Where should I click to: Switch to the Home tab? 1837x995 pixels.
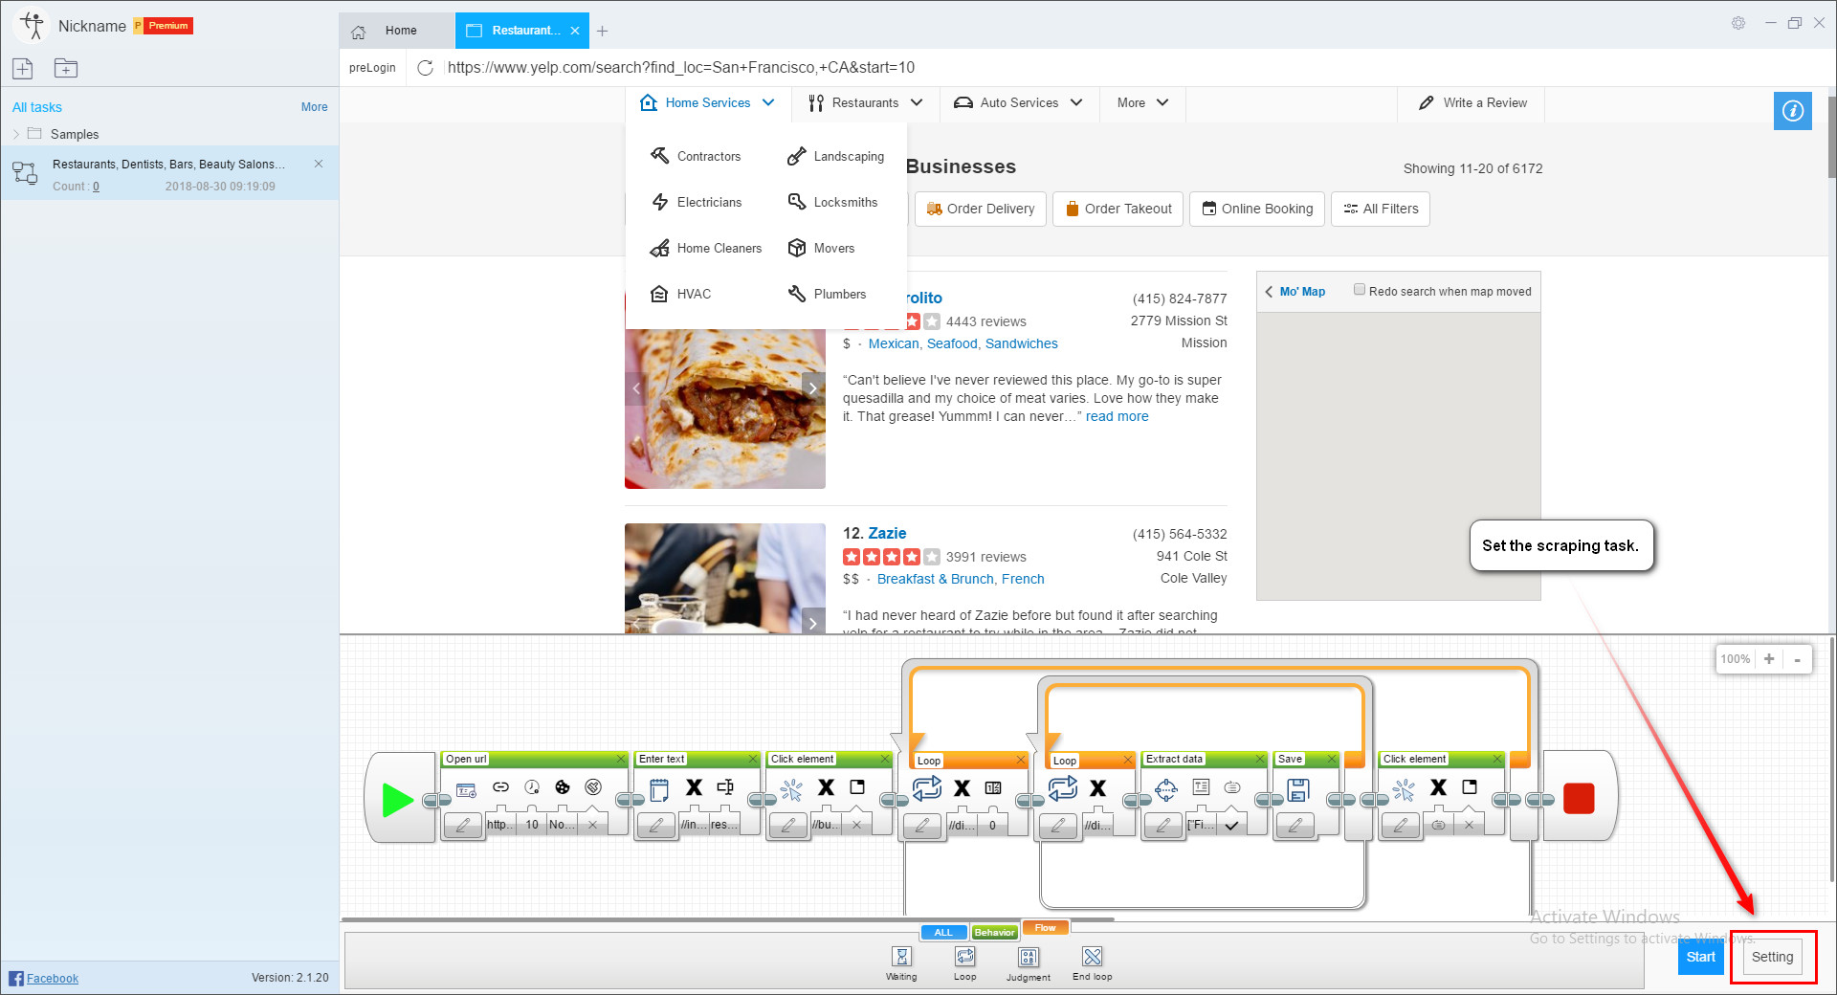tap(400, 30)
